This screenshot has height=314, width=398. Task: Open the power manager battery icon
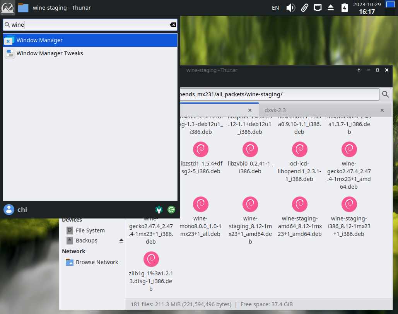(x=344, y=8)
